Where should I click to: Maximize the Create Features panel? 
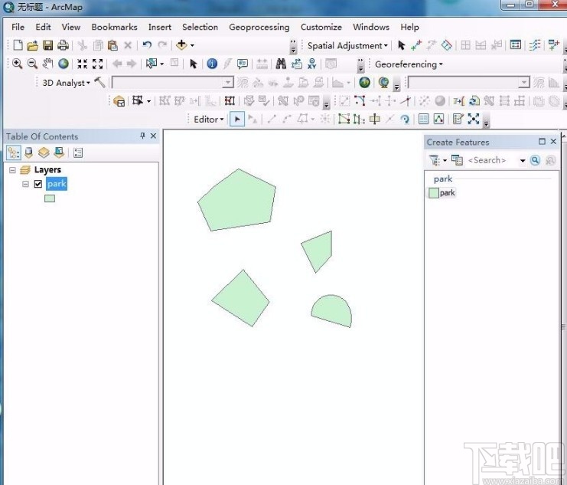tap(542, 142)
